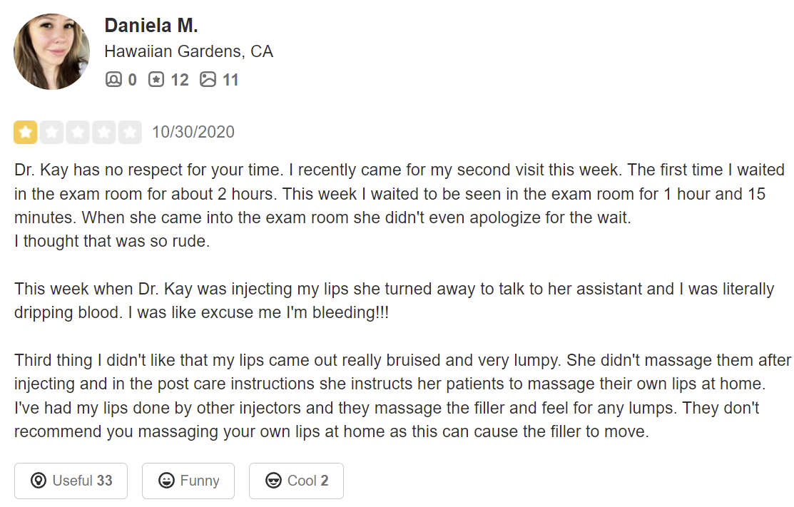Click Daniela M.'s profile photo
The height and width of the screenshot is (507, 794).
click(51, 52)
